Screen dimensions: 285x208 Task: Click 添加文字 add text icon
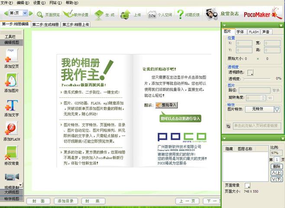[12, 105]
